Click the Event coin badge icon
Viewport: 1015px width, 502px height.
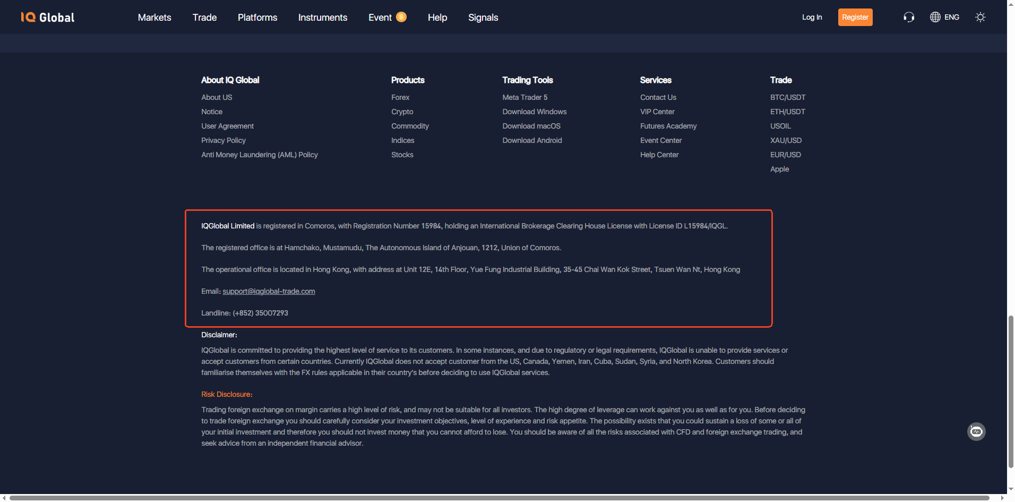tap(401, 17)
